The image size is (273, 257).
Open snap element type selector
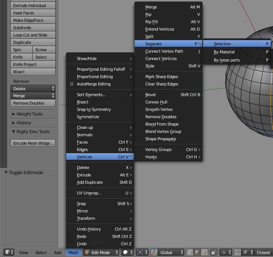[248, 252]
